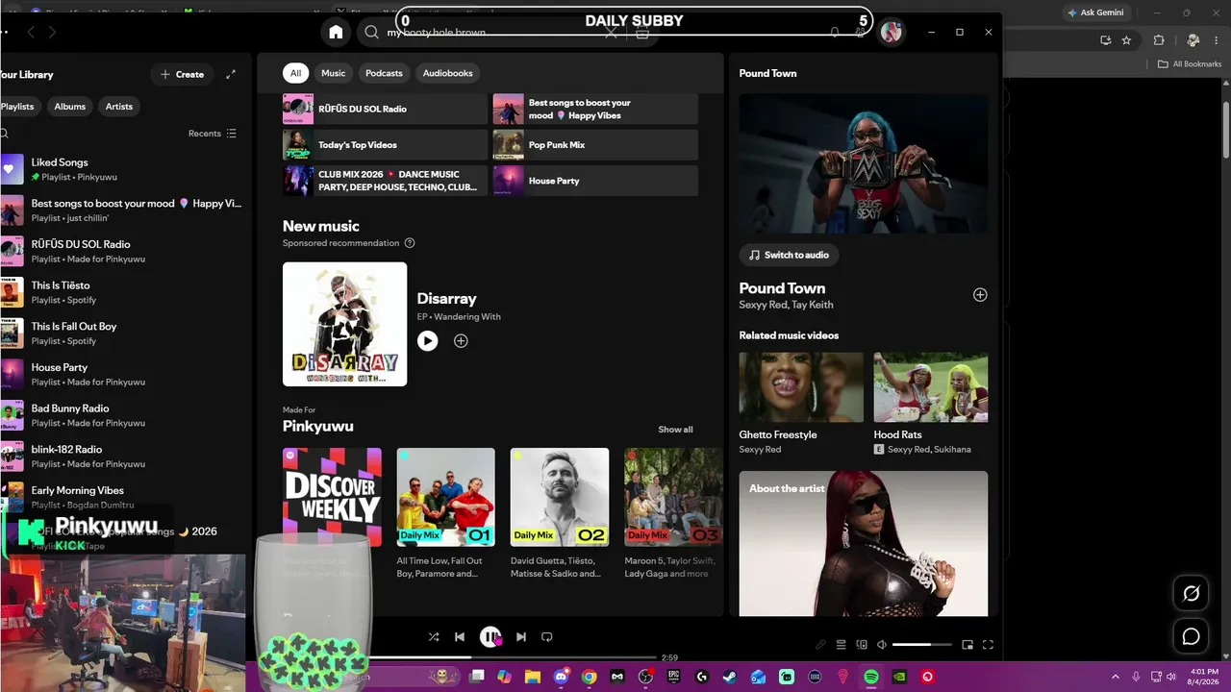The image size is (1231, 692).
Task: Open Hood Rats related music video
Action: (x=930, y=403)
